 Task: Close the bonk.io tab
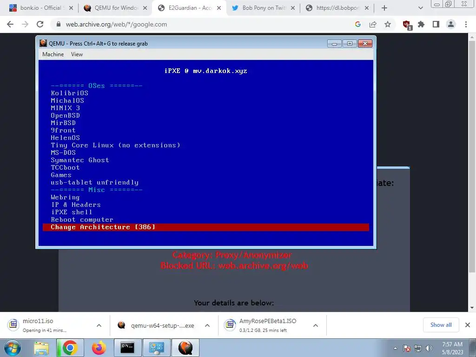coord(71,8)
